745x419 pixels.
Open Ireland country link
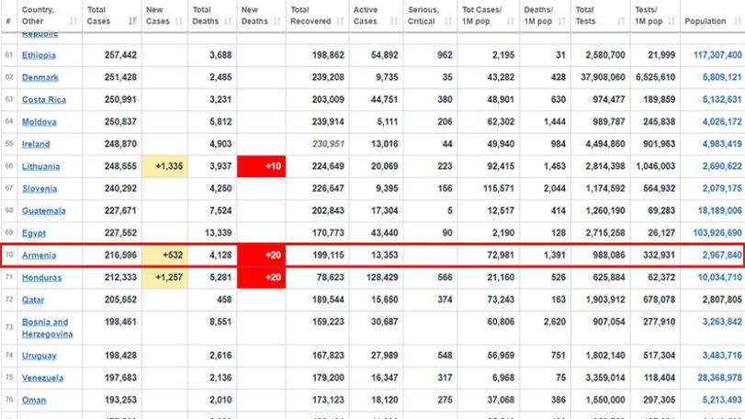tap(36, 144)
